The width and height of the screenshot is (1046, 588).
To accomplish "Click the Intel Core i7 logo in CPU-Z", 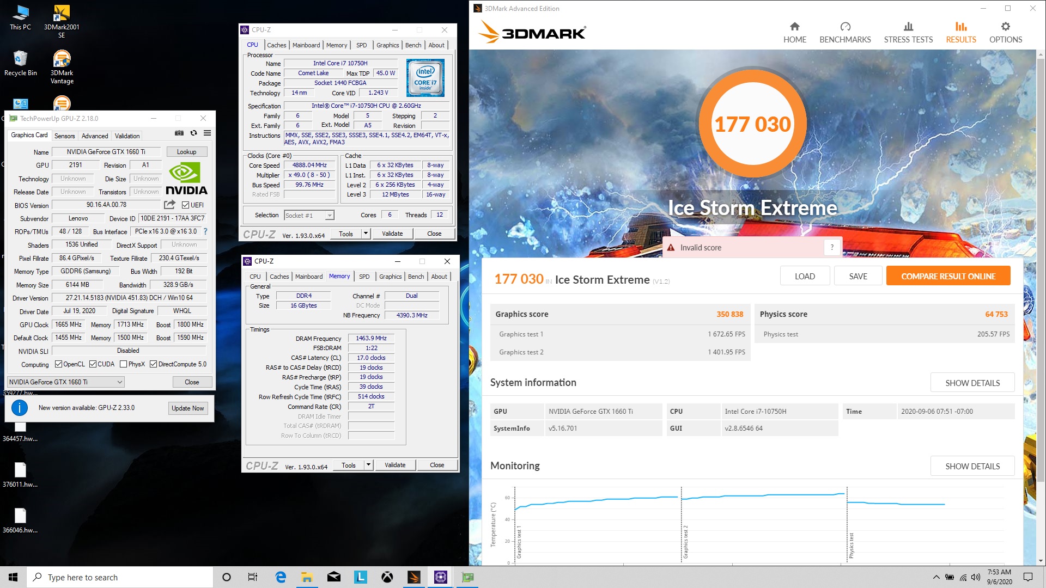I will pyautogui.click(x=425, y=78).
